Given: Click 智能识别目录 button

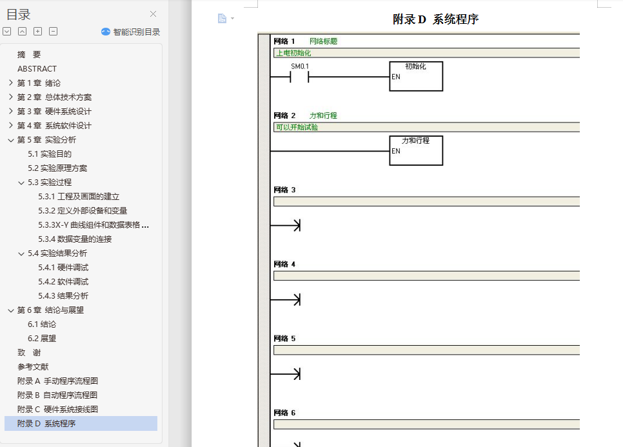Looking at the screenshot, I should pyautogui.click(x=131, y=32).
